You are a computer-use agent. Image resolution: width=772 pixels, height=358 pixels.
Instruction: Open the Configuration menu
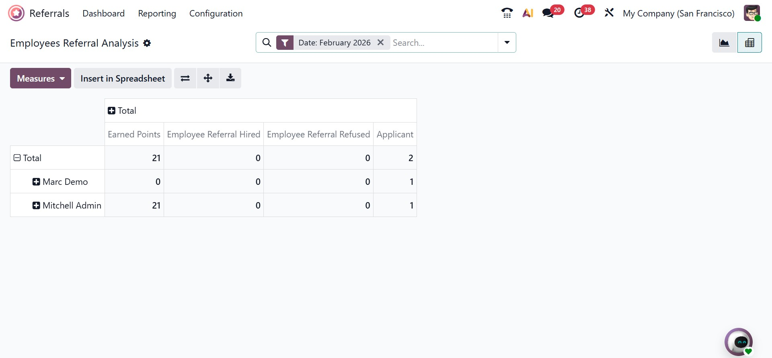(216, 13)
